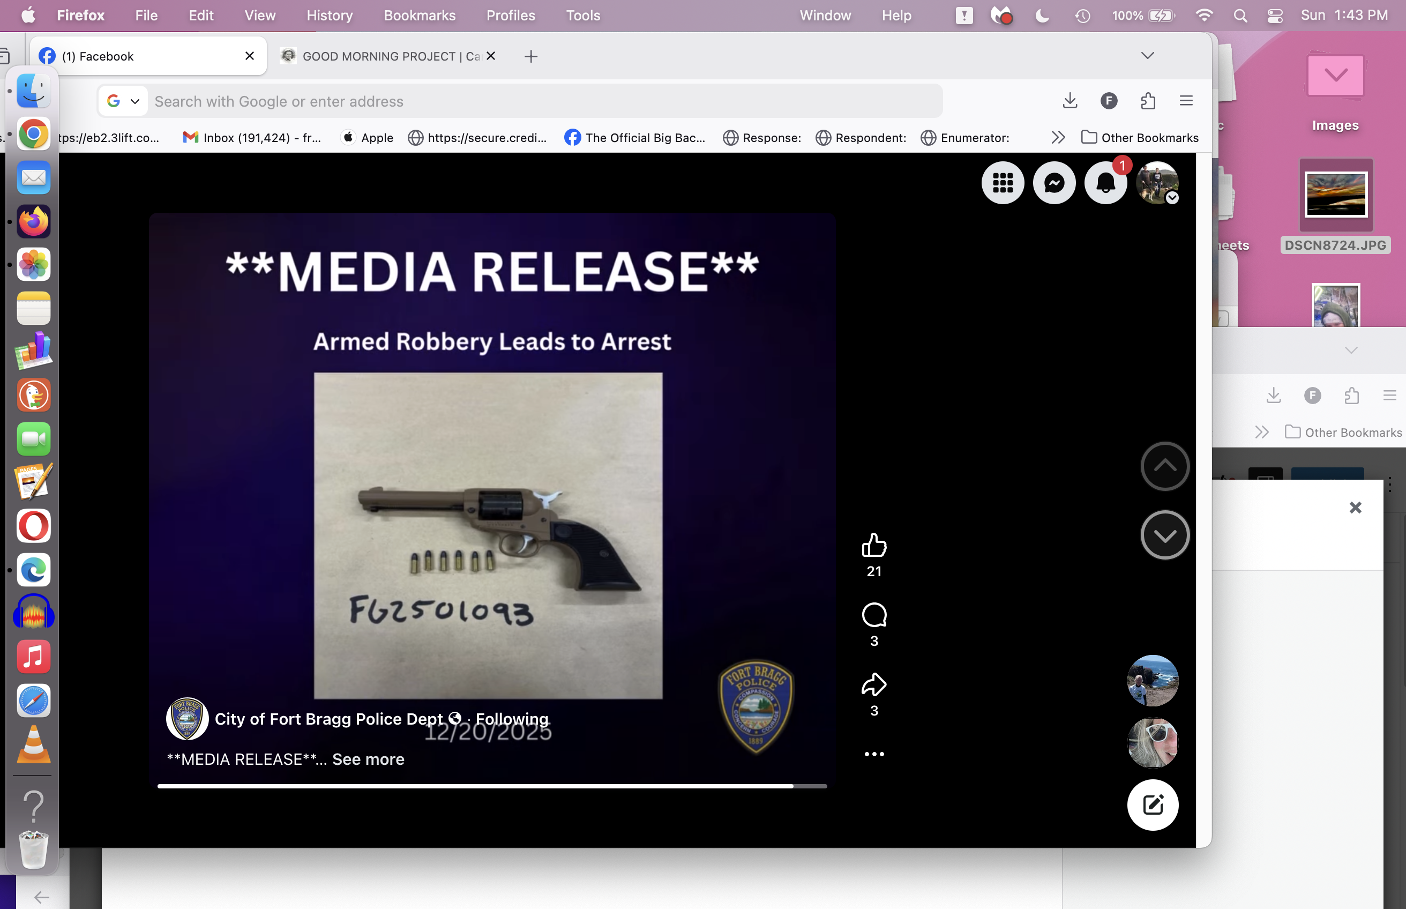
Task: Open the Facebook Messenger icon
Action: pyautogui.click(x=1054, y=183)
